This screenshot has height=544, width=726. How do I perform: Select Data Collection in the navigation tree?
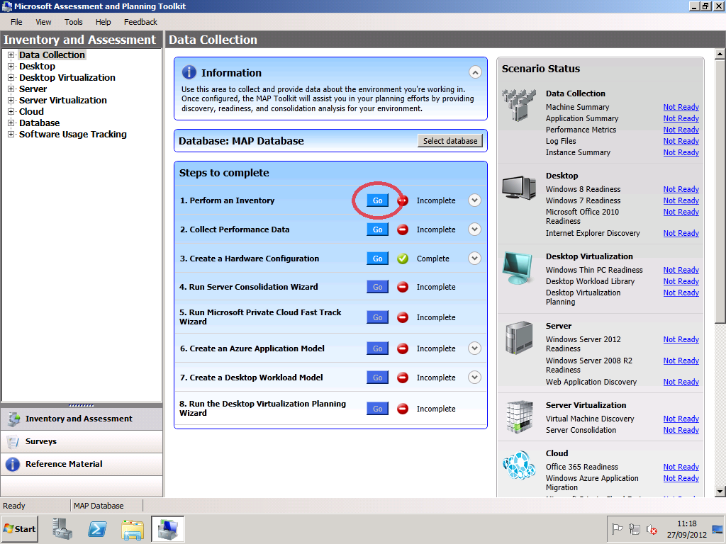point(52,55)
